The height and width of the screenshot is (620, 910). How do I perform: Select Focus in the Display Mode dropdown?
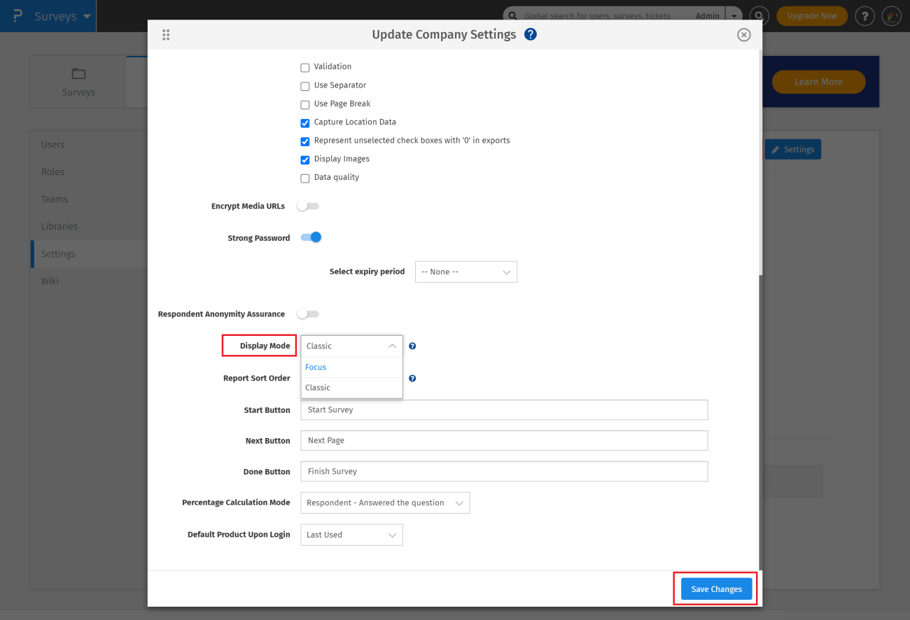pyautogui.click(x=316, y=367)
